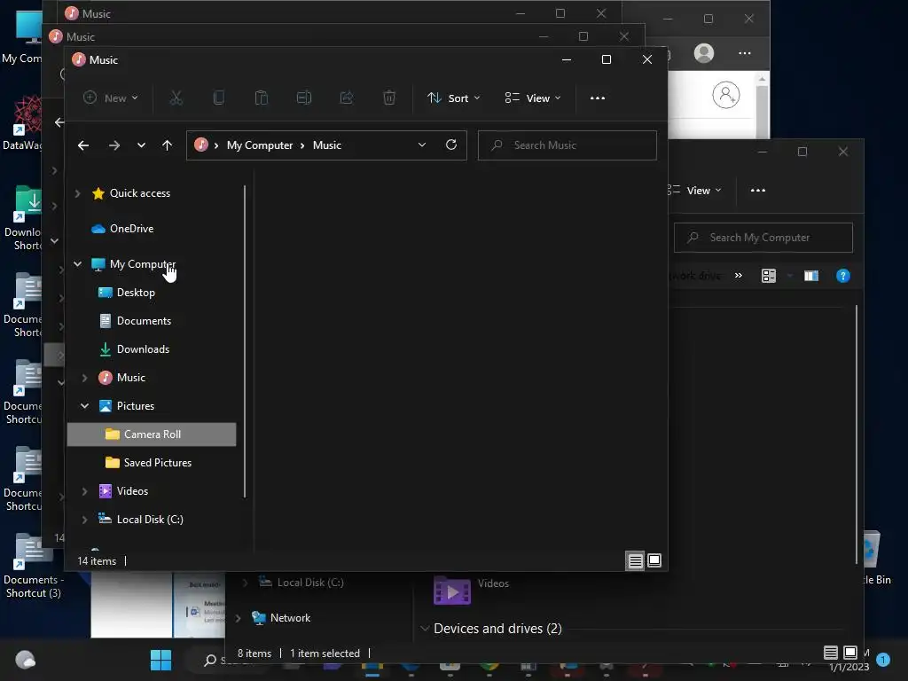Navigate up one level with Up arrow

(x=167, y=145)
